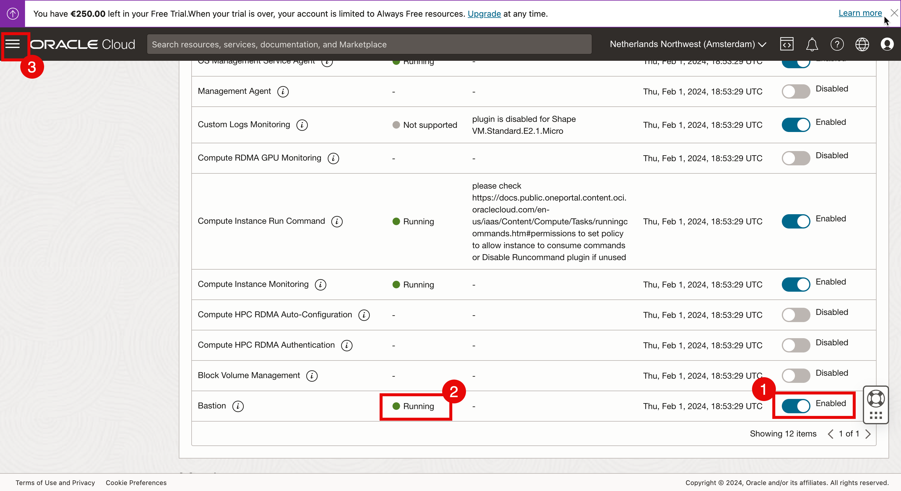The width and height of the screenshot is (901, 491).
Task: Go to next page of plugins
Action: (x=868, y=434)
